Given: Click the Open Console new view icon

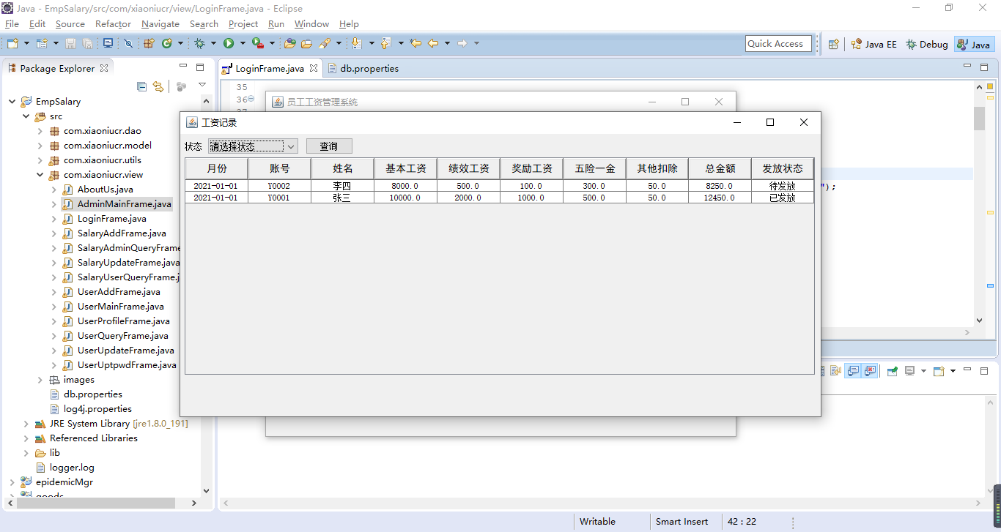Looking at the screenshot, I should pyautogui.click(x=939, y=371).
